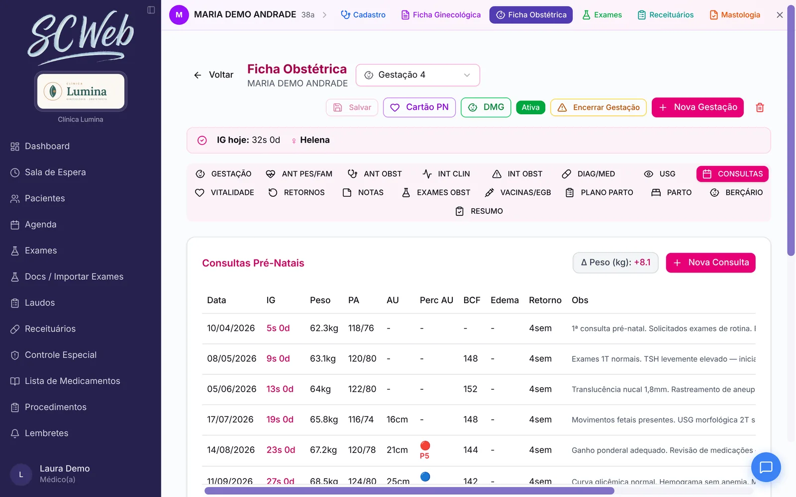Image resolution: width=796 pixels, height=497 pixels.
Task: Open the BERÇÁRIO section
Action: click(x=736, y=192)
